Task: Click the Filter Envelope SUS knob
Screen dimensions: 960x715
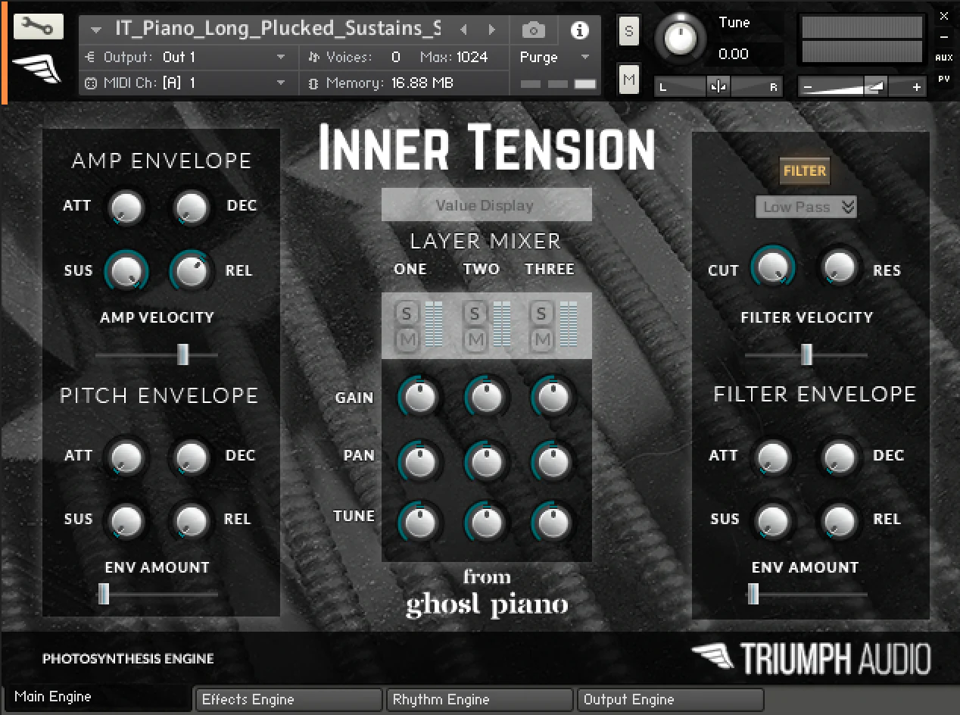Action: pyautogui.click(x=773, y=520)
